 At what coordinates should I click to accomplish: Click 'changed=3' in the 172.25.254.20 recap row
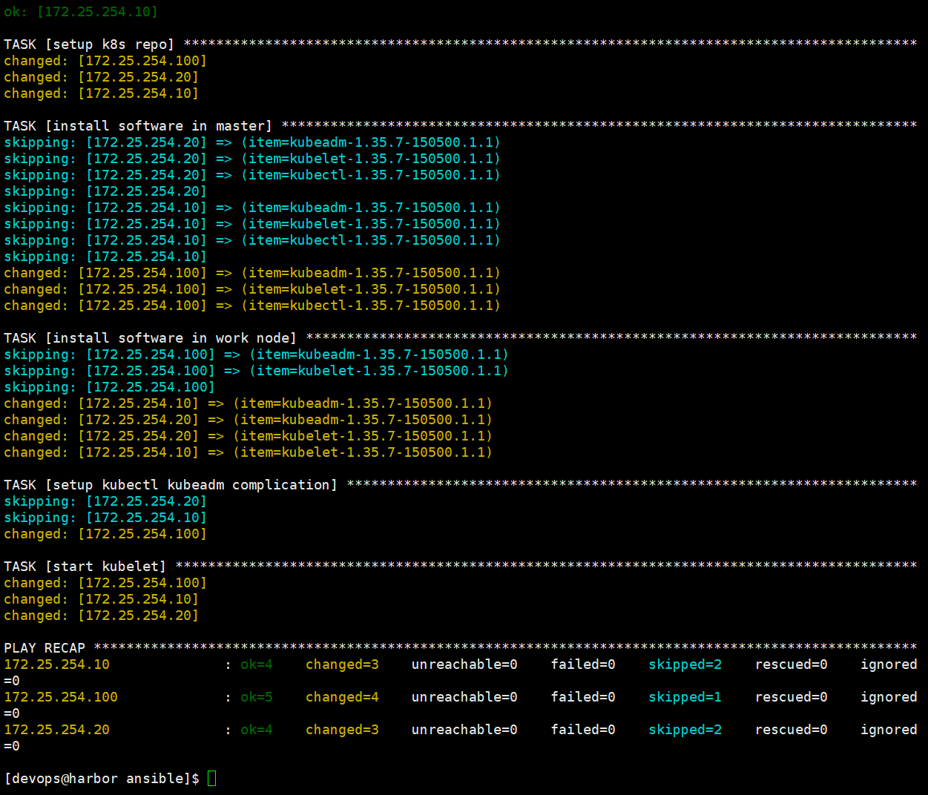342,730
